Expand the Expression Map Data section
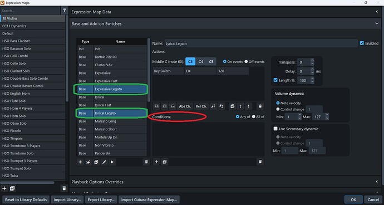This screenshot has height=205, width=384. pyautogui.click(x=377, y=12)
